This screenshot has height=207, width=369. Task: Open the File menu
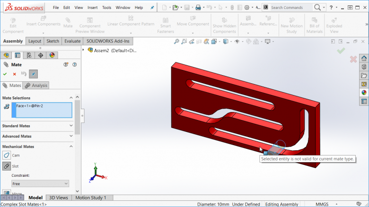pyautogui.click(x=56, y=8)
